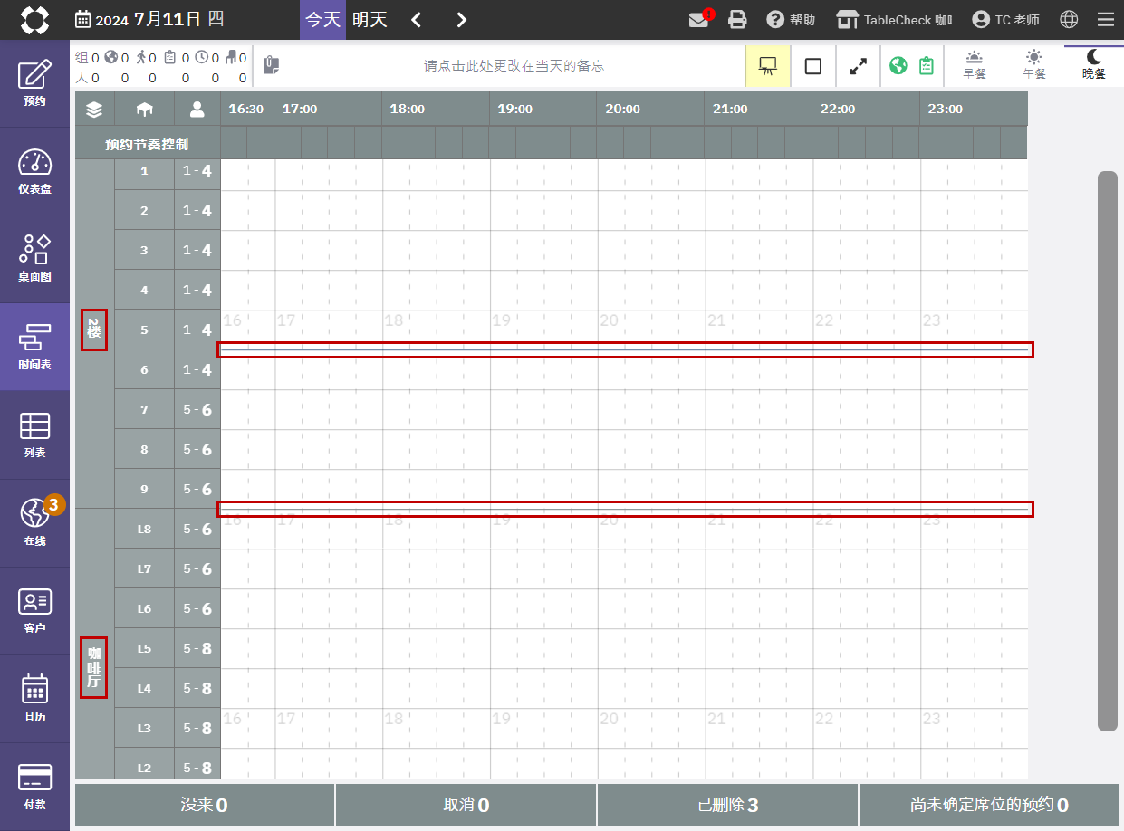The height and width of the screenshot is (831, 1124).
Task: Select table 5 row label
Action: tap(144, 330)
